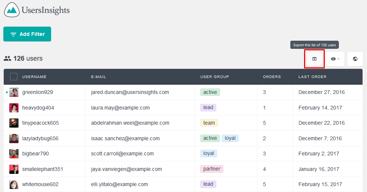Click the users group icon beside 126 users
The height and width of the screenshot is (192, 367).
click(7, 58)
